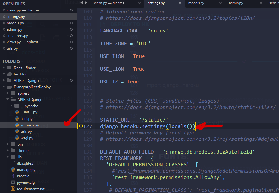Viewport: 279px width, 193px height.
Task: Open wsgi.py in the folder tree
Action: pyautogui.click(x=27, y=138)
